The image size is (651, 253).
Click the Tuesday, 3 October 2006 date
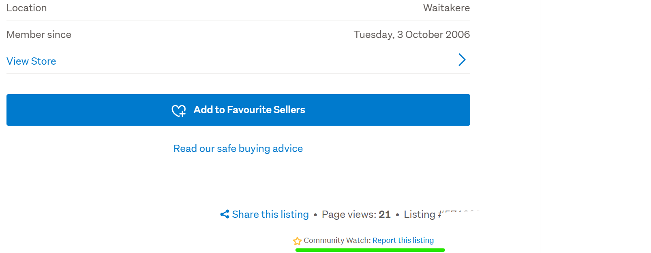click(x=411, y=34)
